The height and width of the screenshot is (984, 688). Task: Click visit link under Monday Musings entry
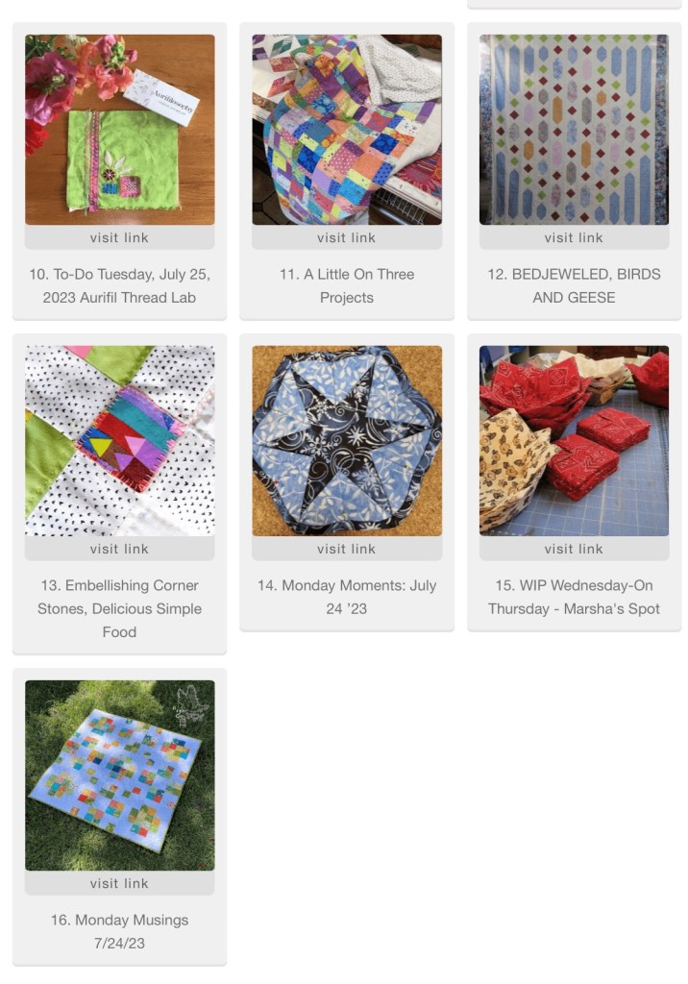(119, 883)
